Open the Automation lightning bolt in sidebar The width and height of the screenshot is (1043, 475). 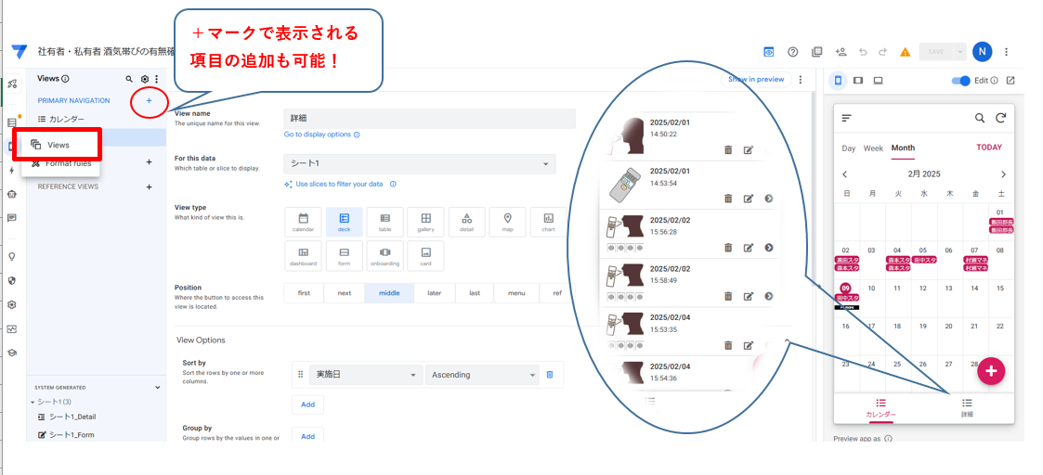11,170
